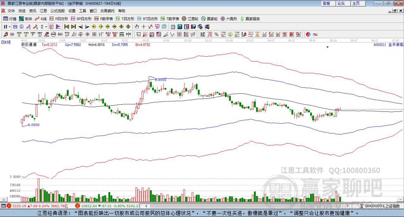Select the crosshair cursor tool
Viewport: 404px width, 217px height.
click(x=144, y=27)
